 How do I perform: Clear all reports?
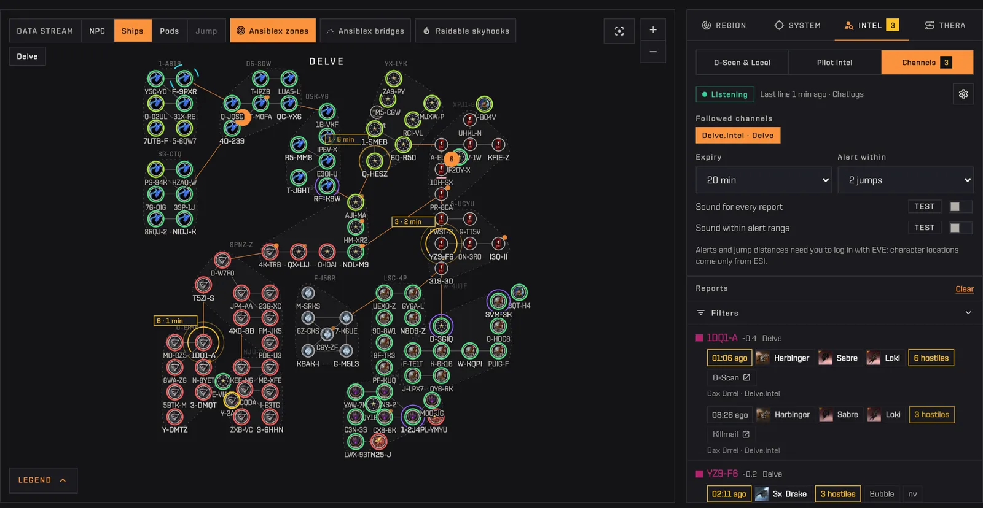(x=965, y=289)
